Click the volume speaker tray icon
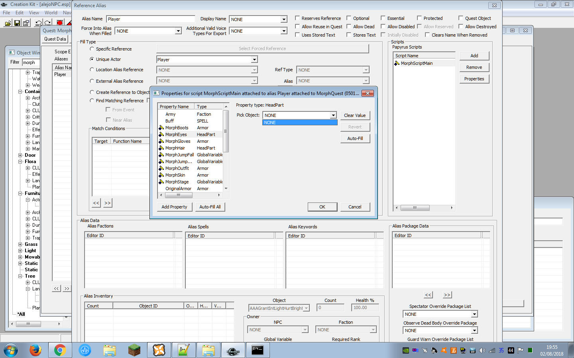 click(482, 350)
